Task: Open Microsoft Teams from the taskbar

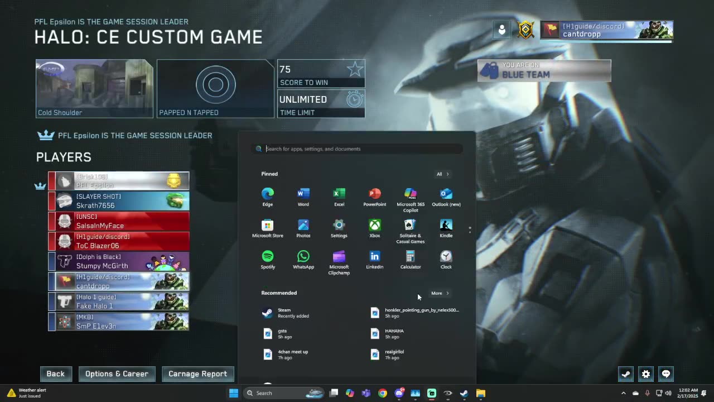Action: [x=366, y=393]
